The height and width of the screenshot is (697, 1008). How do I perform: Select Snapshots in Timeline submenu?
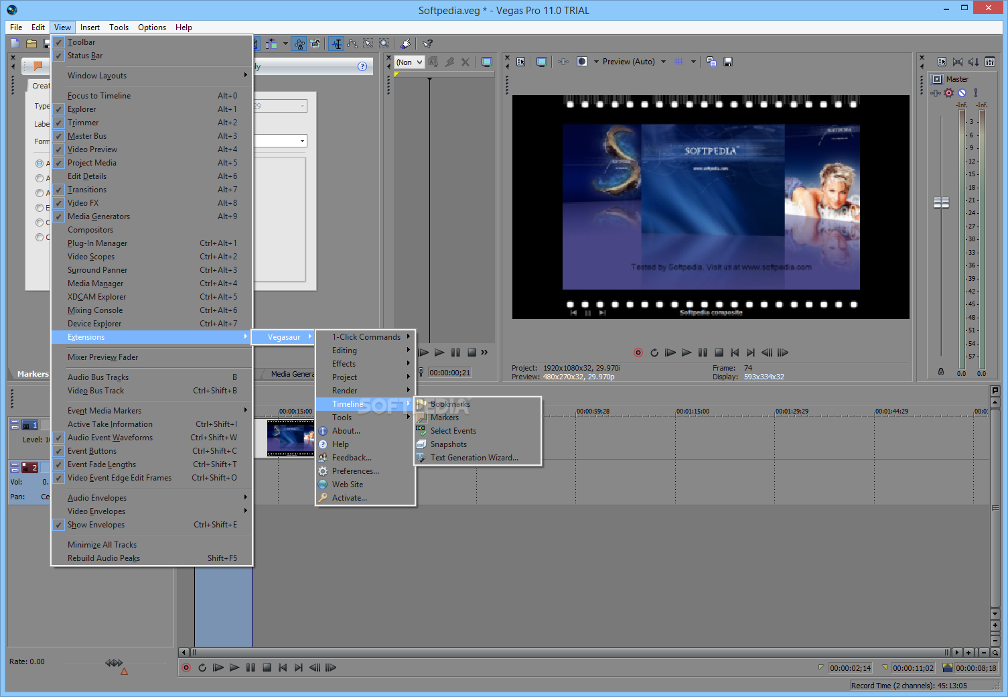478,444
